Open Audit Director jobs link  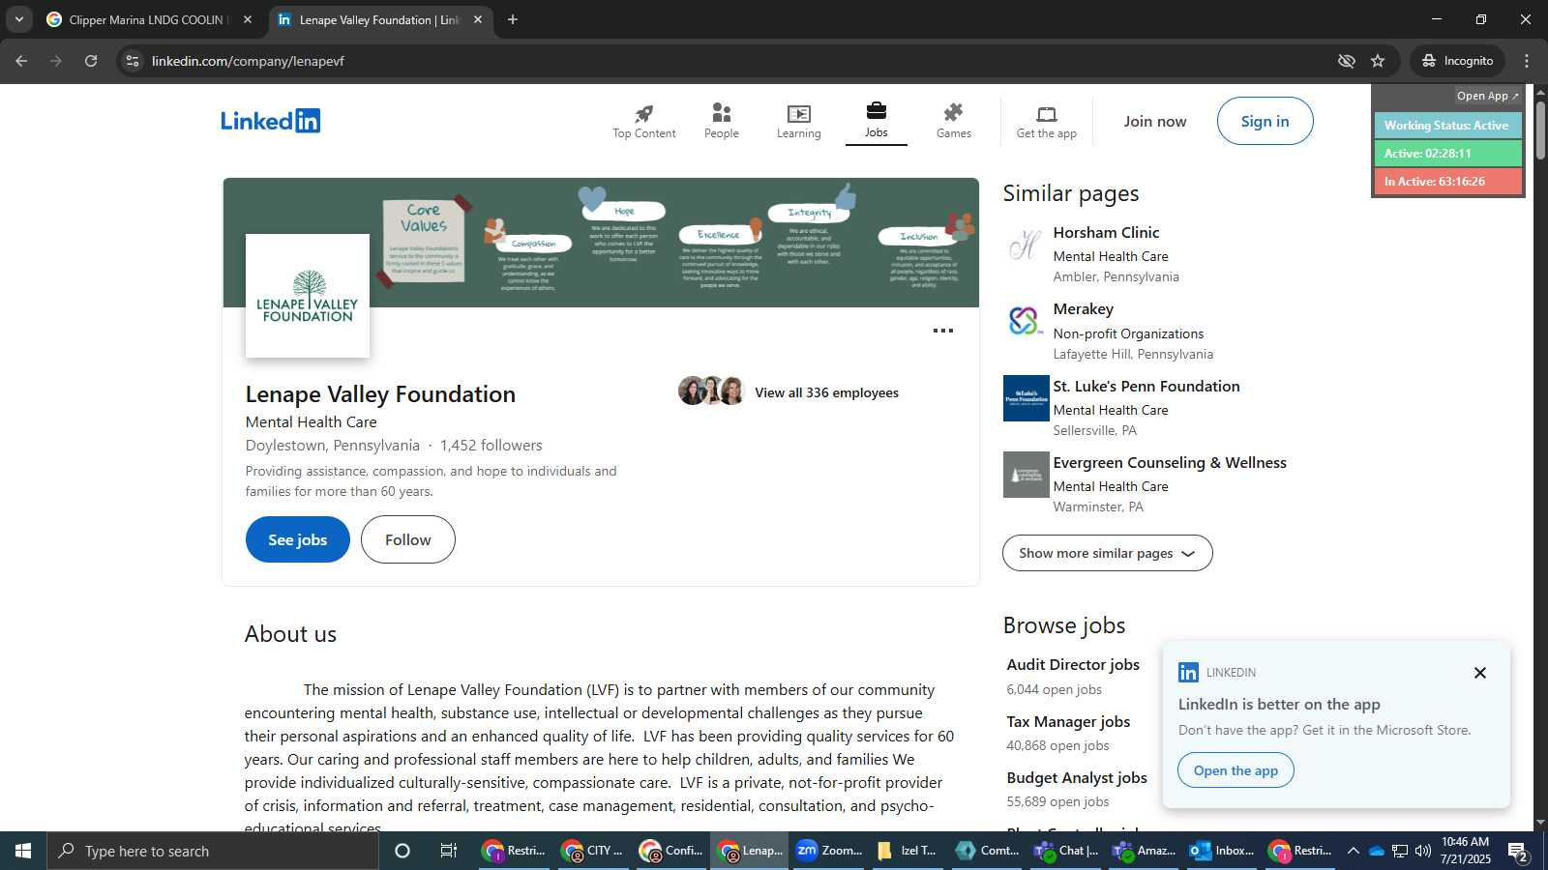1073,665
